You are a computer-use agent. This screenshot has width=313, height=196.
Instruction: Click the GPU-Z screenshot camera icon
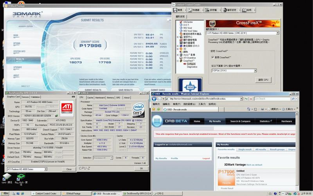pos(73,96)
